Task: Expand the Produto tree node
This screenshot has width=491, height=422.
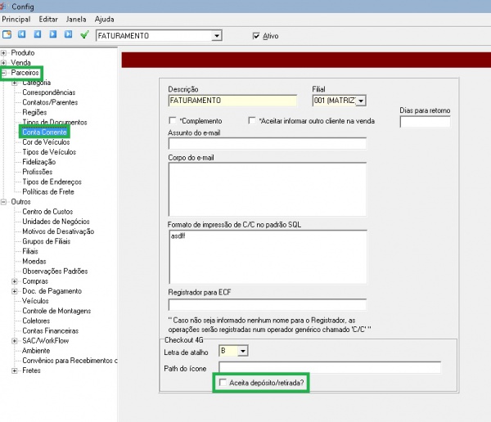Action: (4, 52)
